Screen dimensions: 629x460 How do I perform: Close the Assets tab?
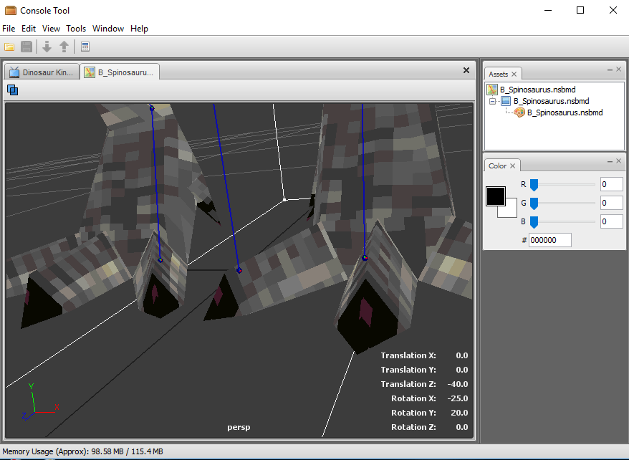click(x=514, y=75)
